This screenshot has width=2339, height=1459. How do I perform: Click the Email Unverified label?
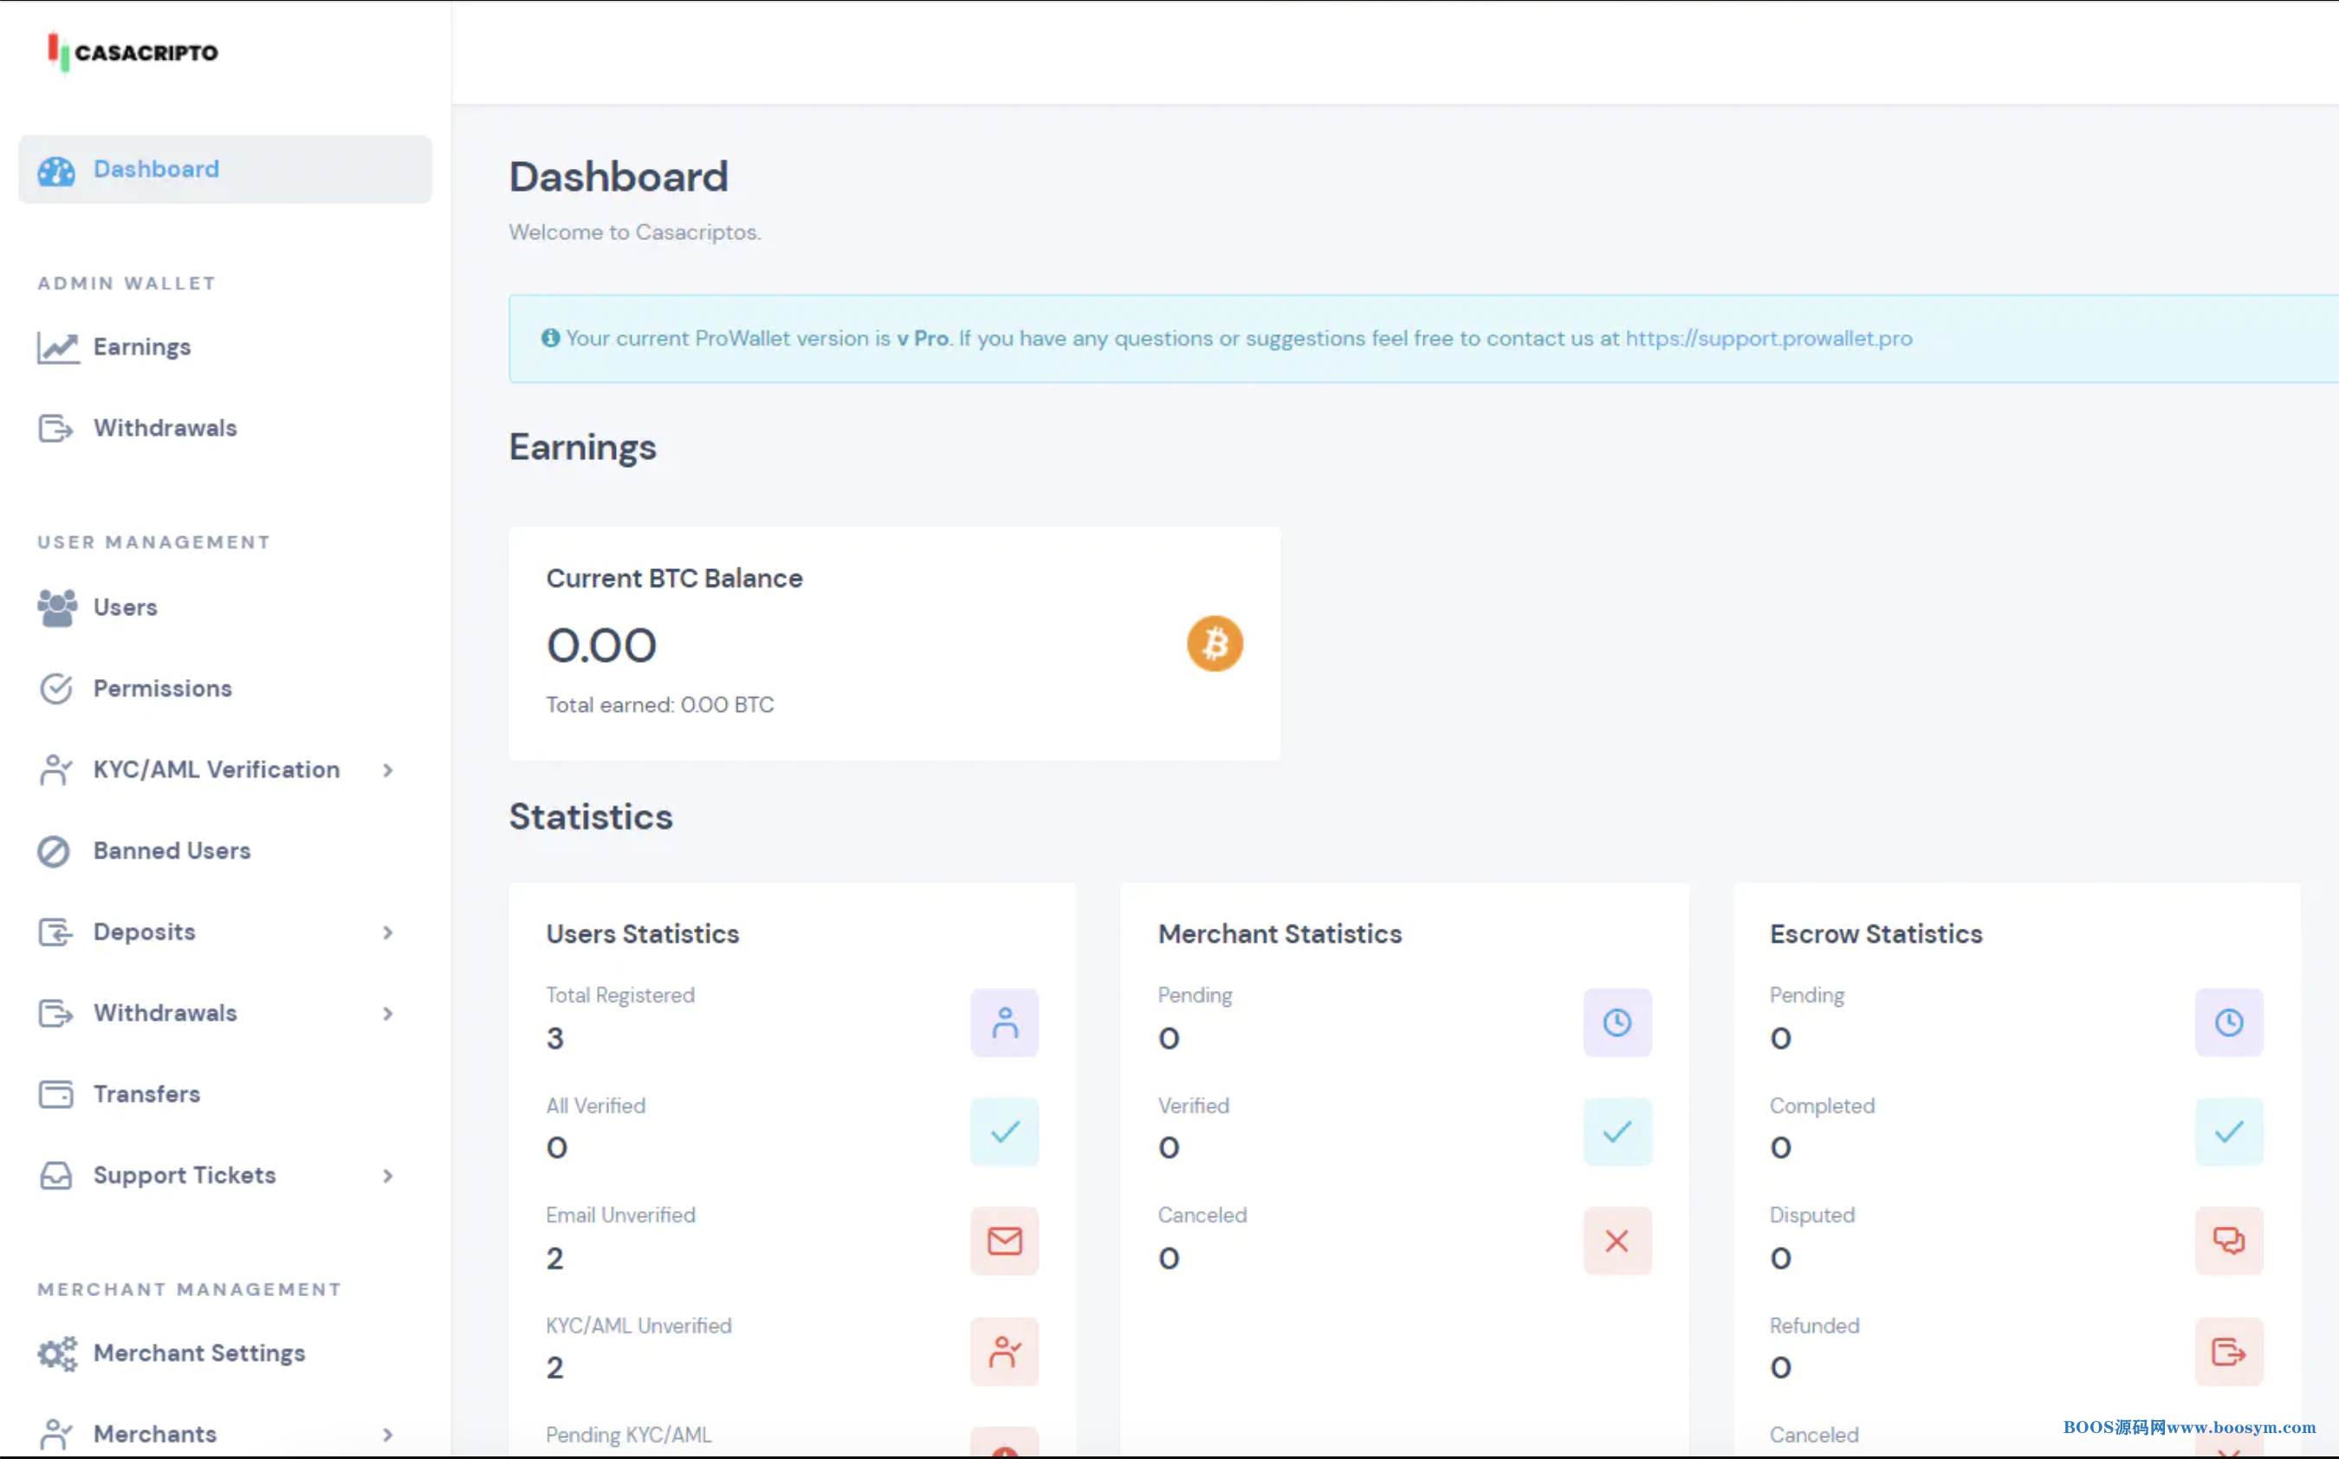(620, 1216)
